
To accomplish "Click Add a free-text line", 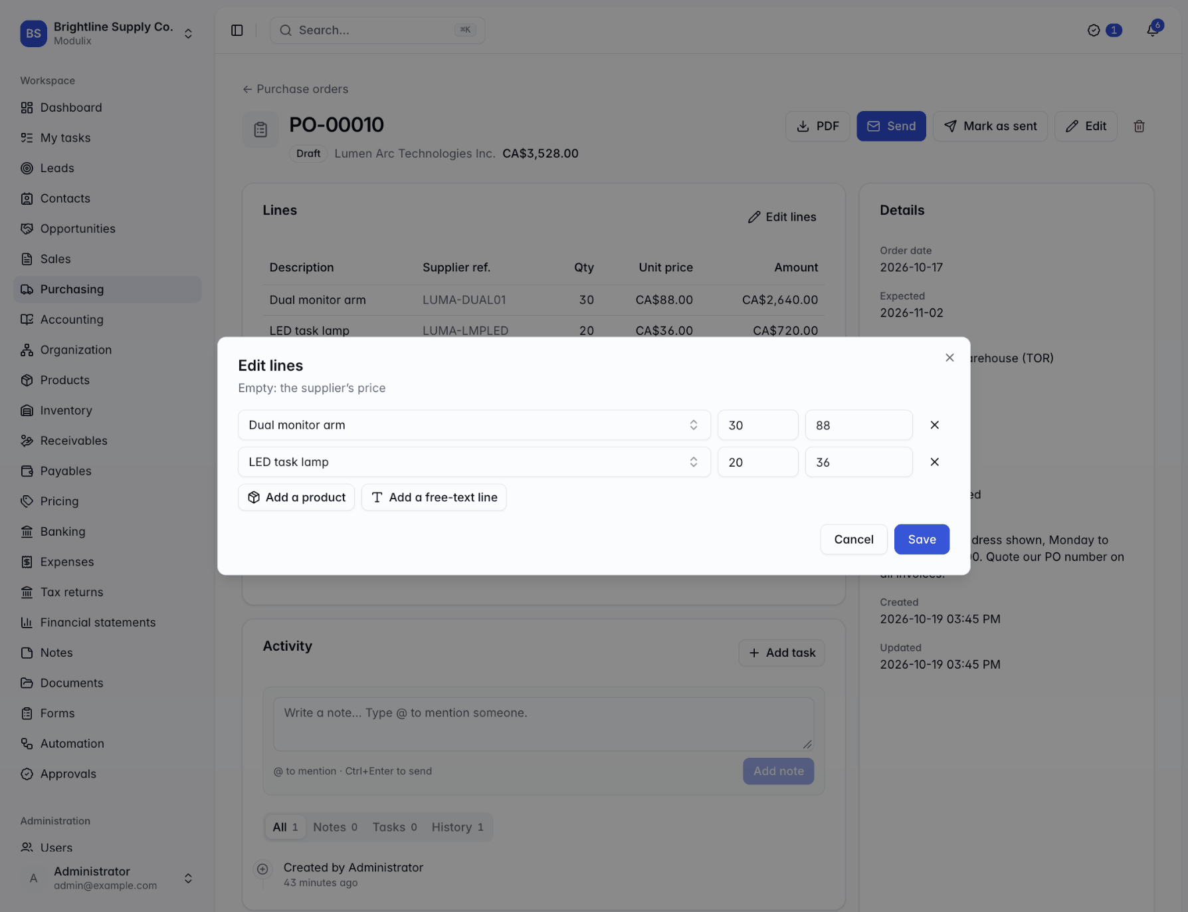I will click(434, 497).
